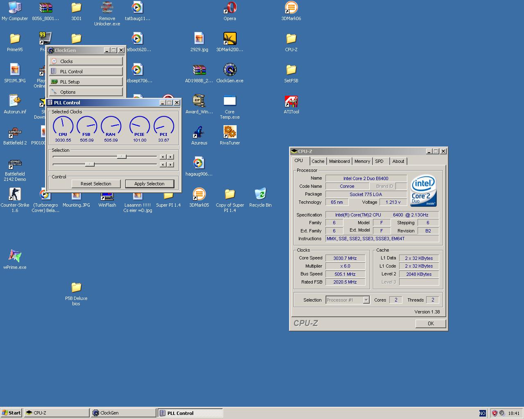Viewport: 524px width, 419px height.
Task: Select the Core Temp.exe desktop icon
Action: pos(230,107)
